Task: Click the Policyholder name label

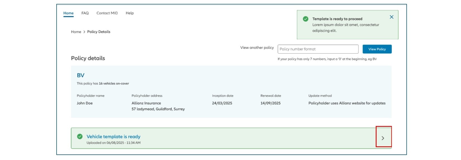Action: click(x=91, y=96)
